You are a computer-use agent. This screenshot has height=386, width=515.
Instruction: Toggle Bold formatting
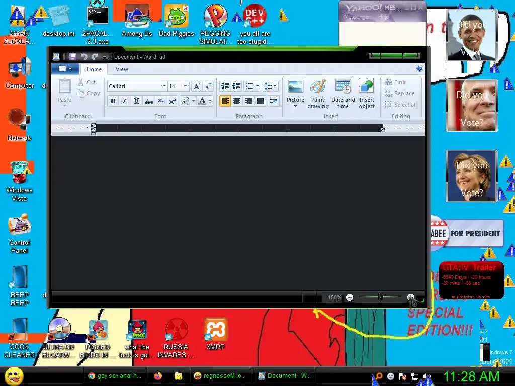[x=113, y=101]
